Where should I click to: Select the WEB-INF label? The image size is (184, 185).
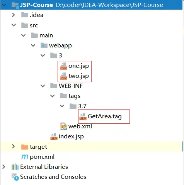(71, 86)
